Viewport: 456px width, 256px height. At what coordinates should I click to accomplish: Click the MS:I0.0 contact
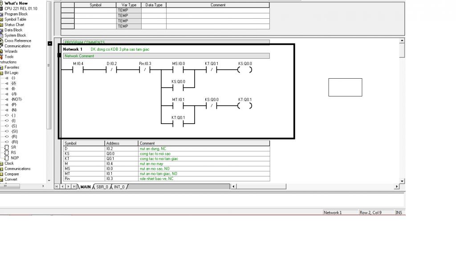click(178, 70)
